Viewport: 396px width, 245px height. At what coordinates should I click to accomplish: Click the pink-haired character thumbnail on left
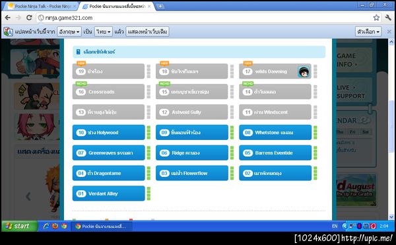tap(36, 127)
